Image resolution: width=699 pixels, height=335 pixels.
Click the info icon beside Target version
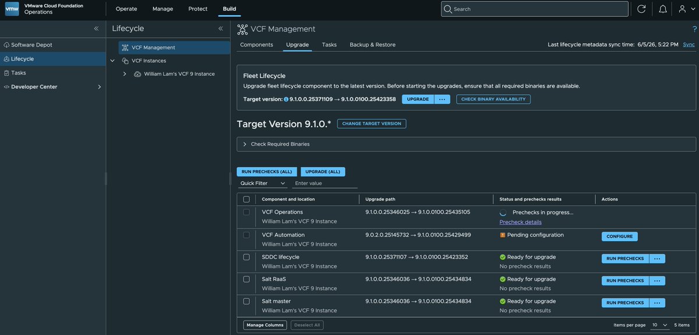pos(286,100)
